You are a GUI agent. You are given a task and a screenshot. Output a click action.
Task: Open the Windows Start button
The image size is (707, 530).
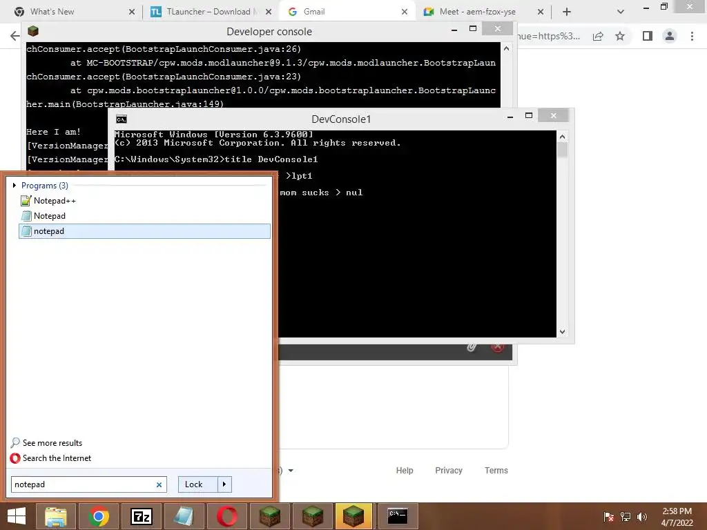[x=17, y=516]
